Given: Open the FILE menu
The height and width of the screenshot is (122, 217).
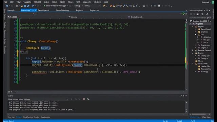Looking at the screenshot, I should click(x=5, y=2).
